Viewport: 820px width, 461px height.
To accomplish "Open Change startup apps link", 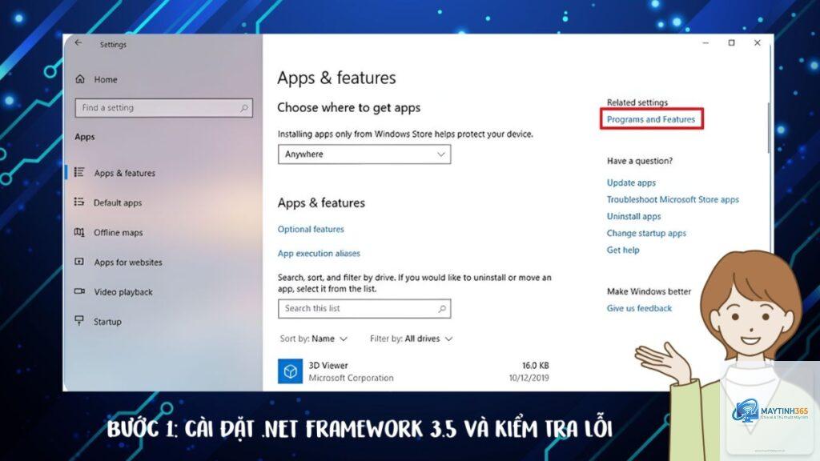I will 646,233.
